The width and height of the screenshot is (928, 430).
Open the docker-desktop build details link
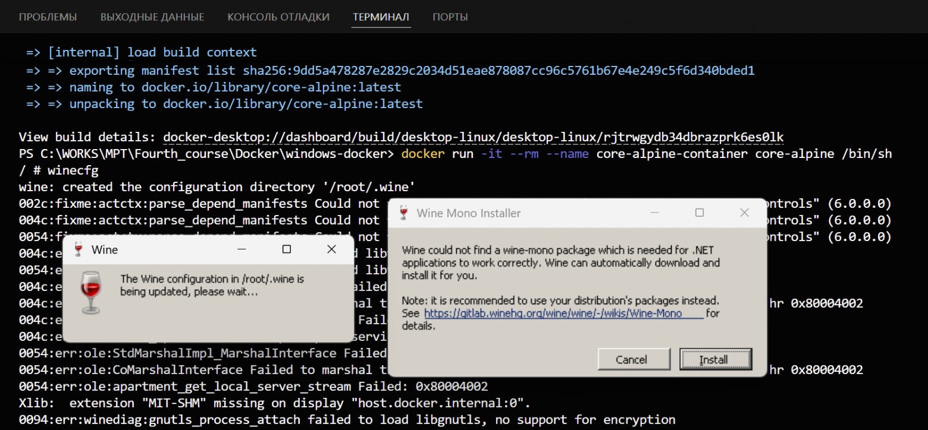[x=474, y=137]
